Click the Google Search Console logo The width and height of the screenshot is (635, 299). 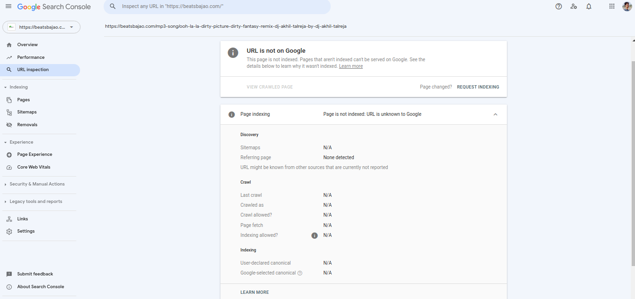[54, 7]
